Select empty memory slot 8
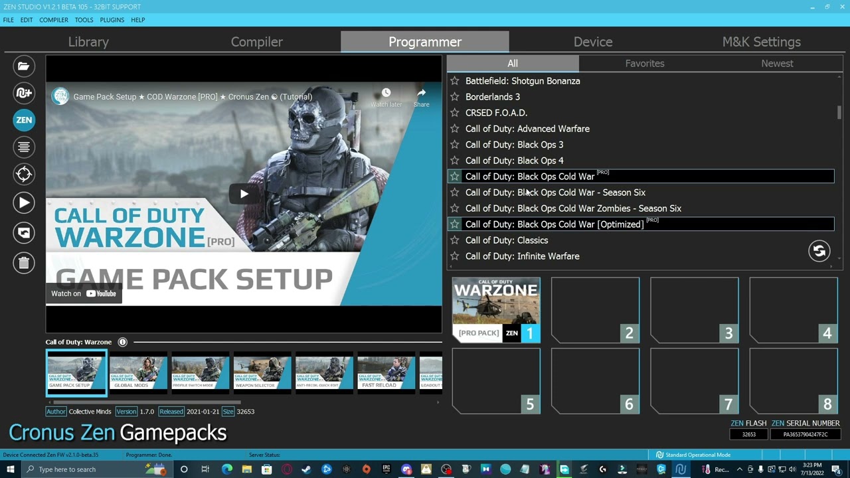This screenshot has height=478, width=850. (x=794, y=381)
